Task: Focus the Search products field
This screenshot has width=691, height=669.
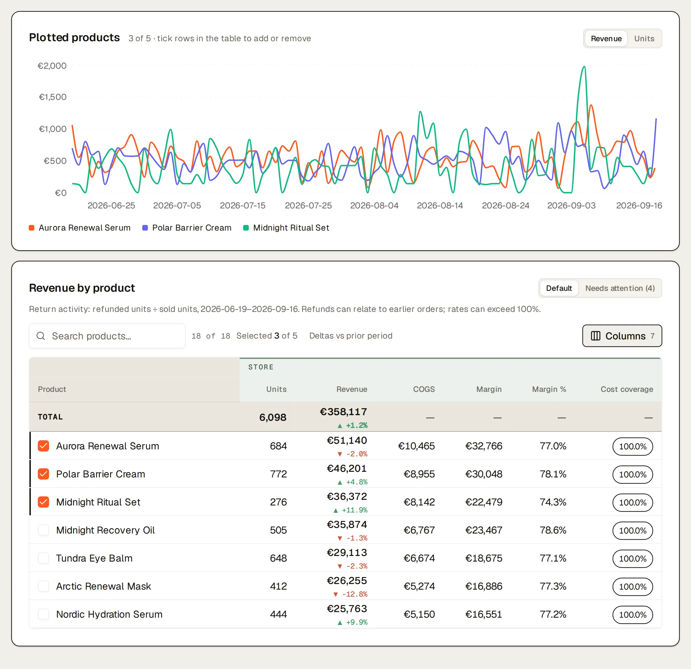Action: [107, 336]
